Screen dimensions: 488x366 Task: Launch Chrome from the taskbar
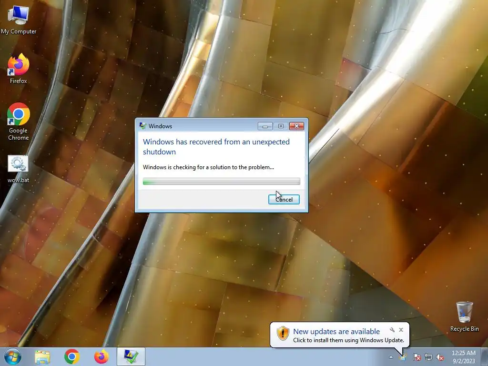72,356
